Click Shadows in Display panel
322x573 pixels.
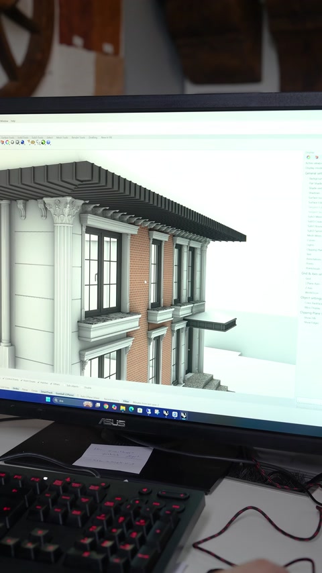[315, 193]
